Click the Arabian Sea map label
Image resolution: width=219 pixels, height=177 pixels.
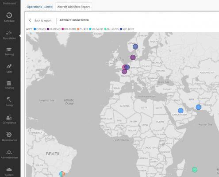pos(205,124)
